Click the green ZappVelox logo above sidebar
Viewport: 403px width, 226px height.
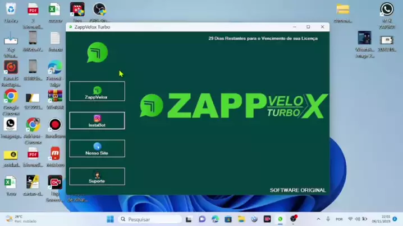[x=97, y=53]
